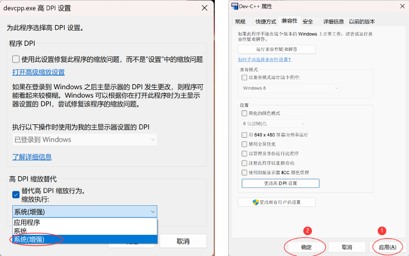Check register this program for restart
The width and height of the screenshot is (409, 256).
[244, 163]
